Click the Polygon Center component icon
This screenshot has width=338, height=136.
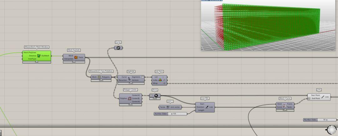pos(129,98)
